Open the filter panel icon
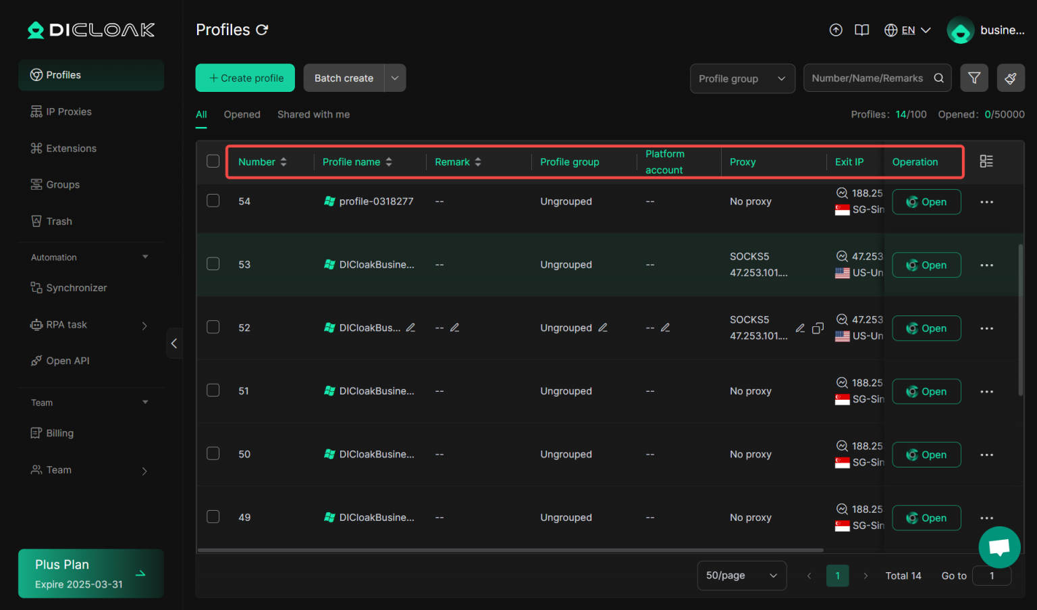 974,78
